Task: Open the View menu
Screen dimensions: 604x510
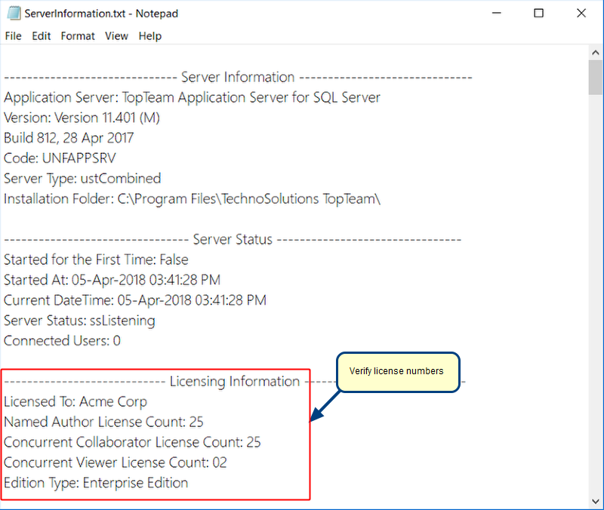Action: tap(116, 36)
